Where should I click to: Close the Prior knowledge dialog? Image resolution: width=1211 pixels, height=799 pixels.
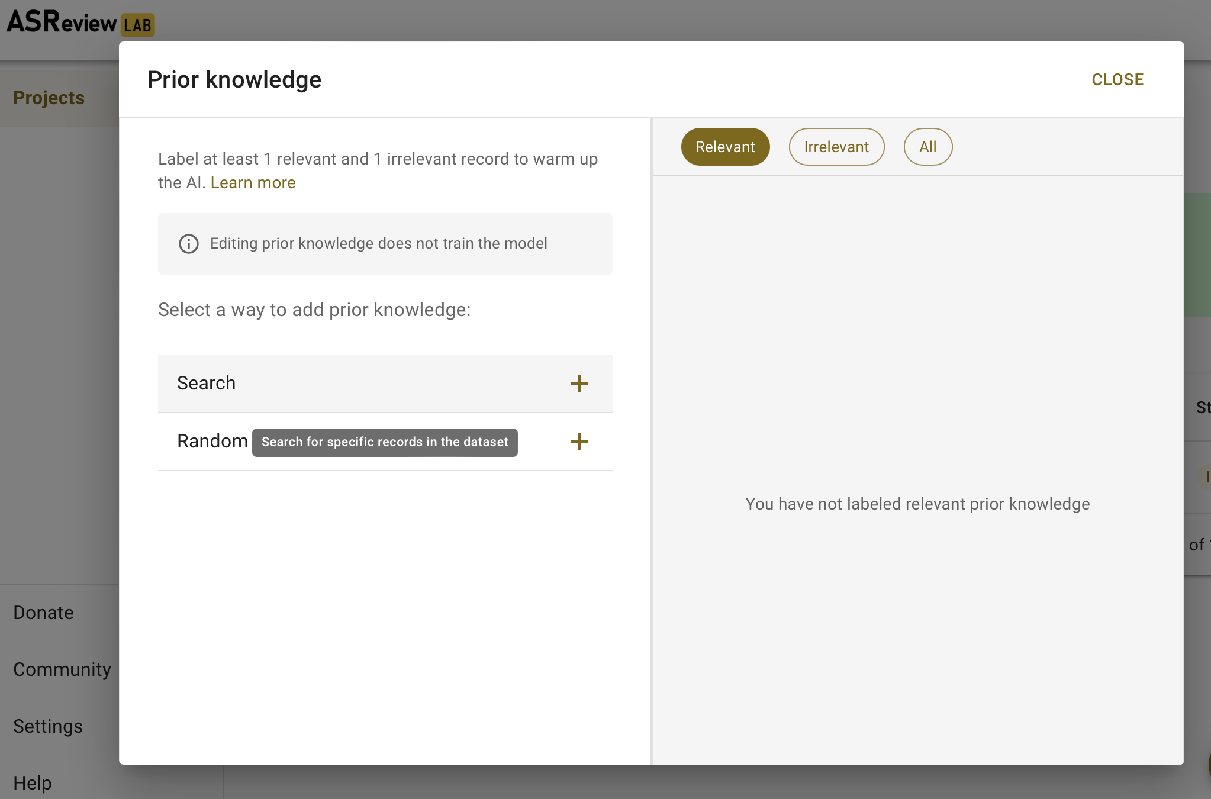[1117, 80]
